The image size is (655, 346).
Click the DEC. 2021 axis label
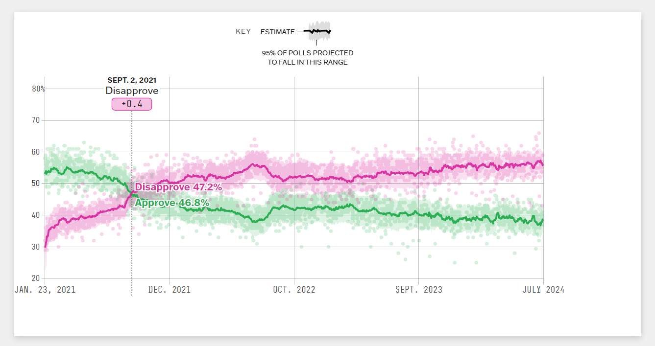pos(170,290)
